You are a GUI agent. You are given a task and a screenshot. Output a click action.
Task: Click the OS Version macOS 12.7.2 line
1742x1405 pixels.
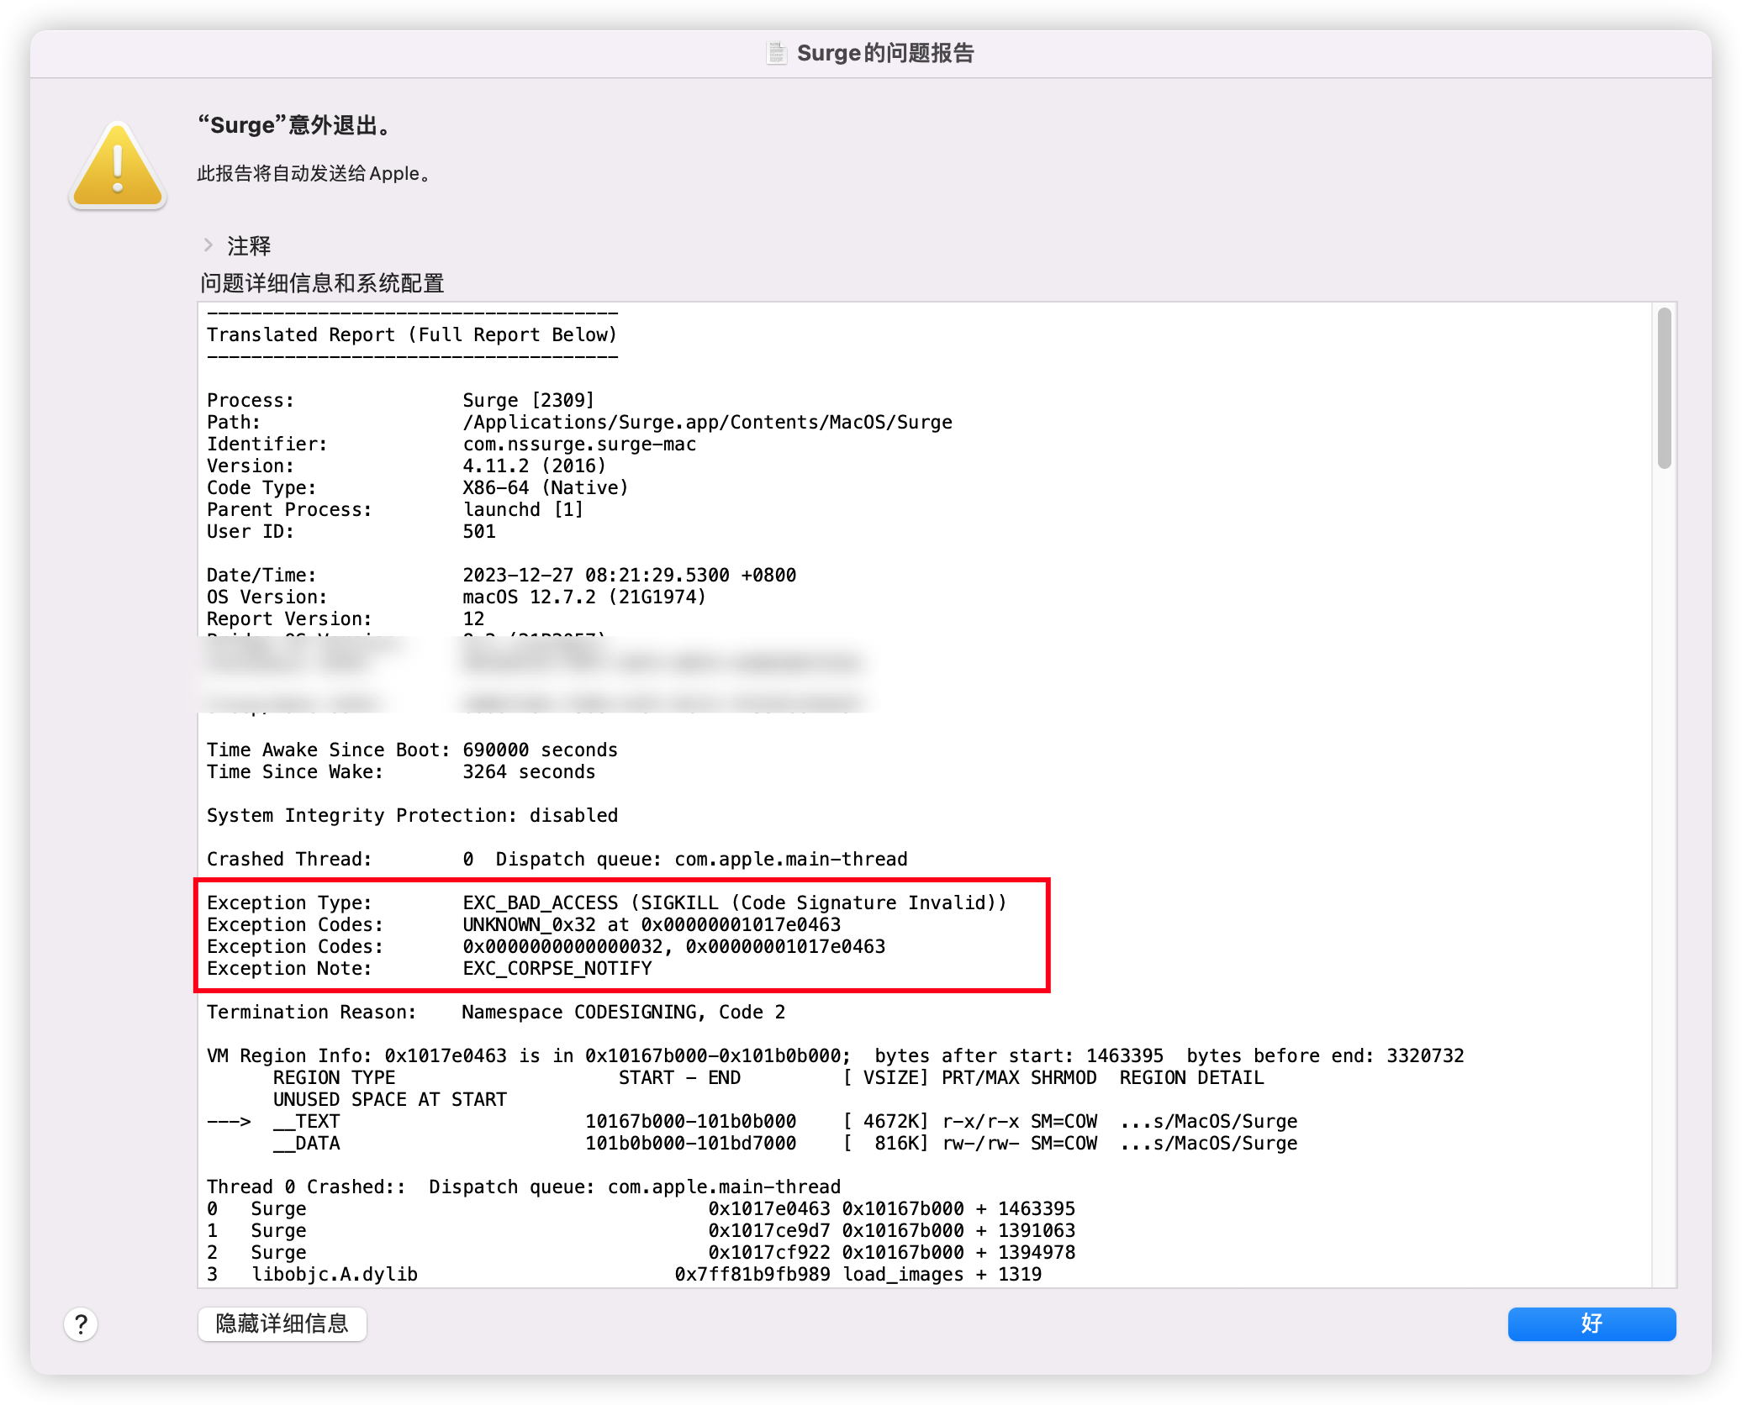[x=583, y=597]
